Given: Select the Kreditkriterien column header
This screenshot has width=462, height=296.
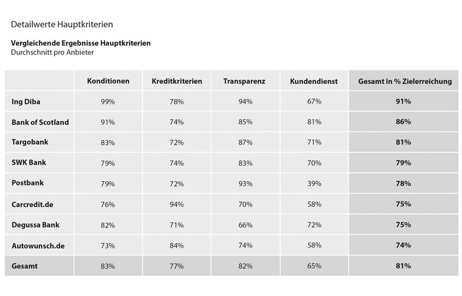Looking at the screenshot, I should pyautogui.click(x=177, y=81).
